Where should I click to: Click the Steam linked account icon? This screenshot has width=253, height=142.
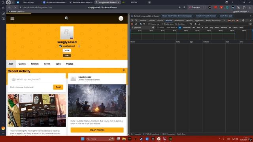(x=60, y=46)
